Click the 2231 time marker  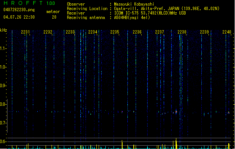click(25, 32)
